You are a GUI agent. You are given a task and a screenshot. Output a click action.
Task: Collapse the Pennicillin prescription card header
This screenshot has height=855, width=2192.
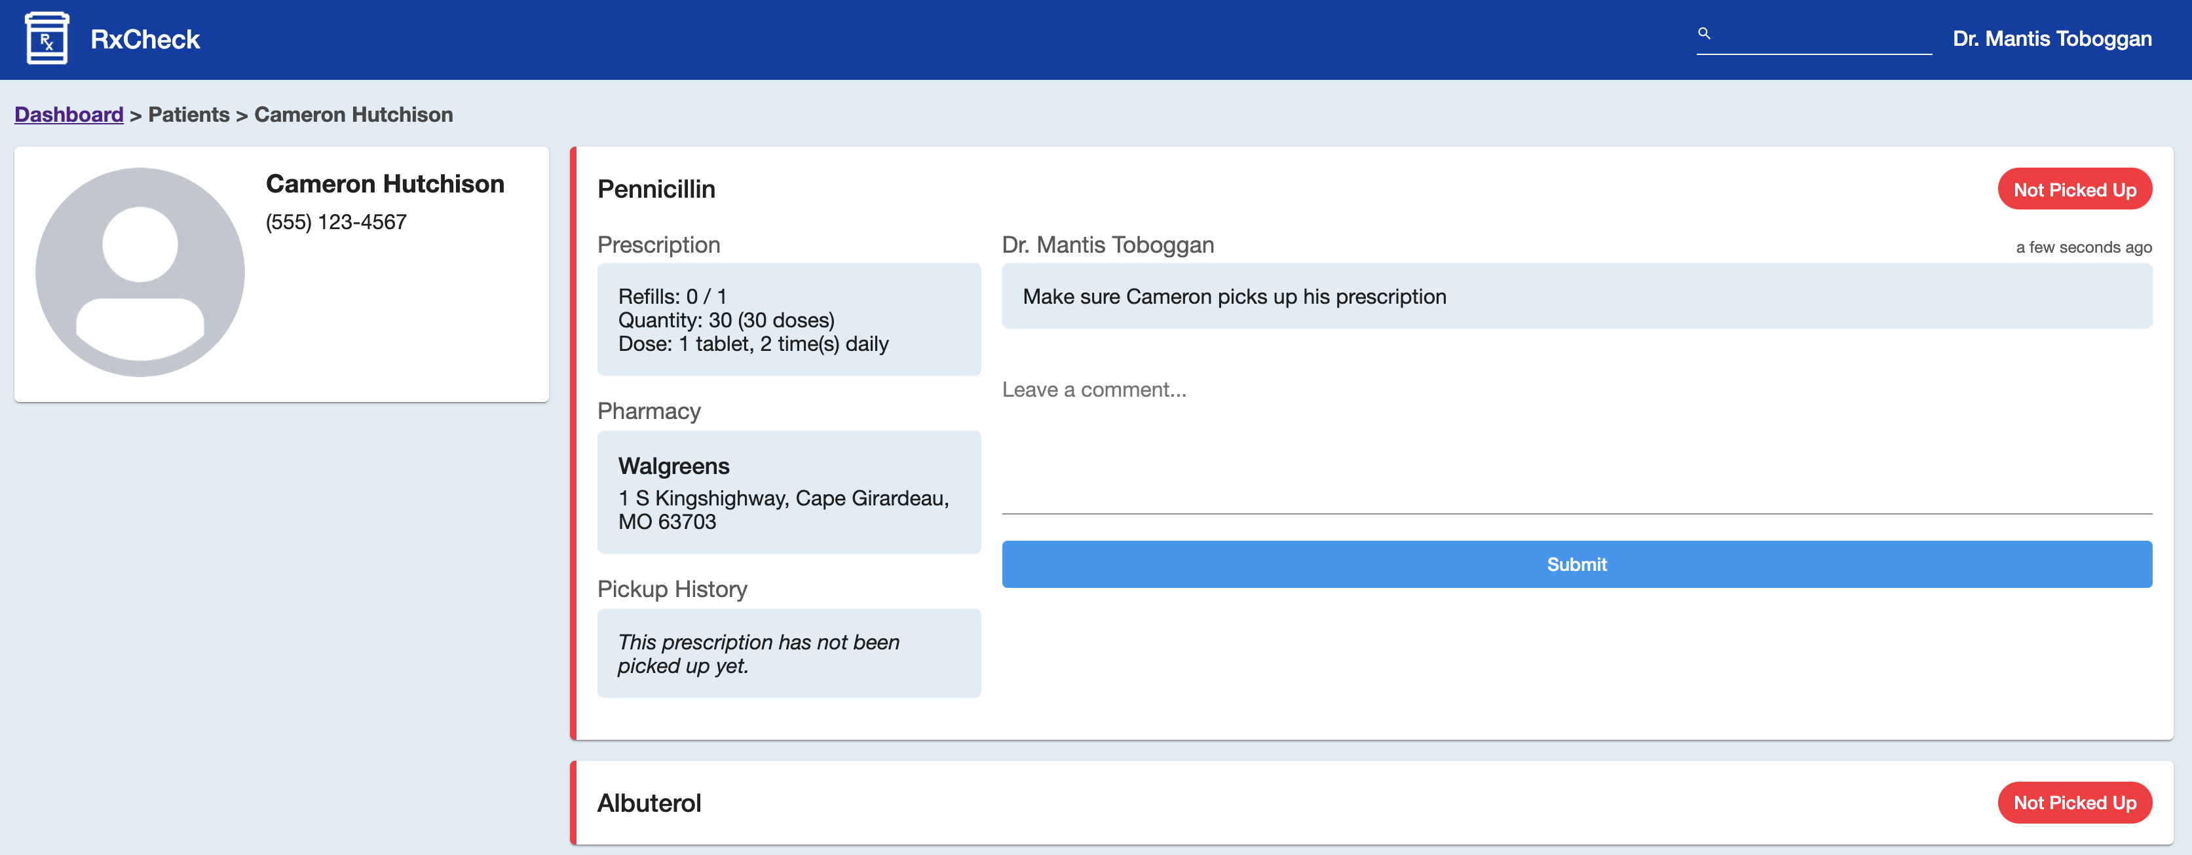click(x=656, y=189)
